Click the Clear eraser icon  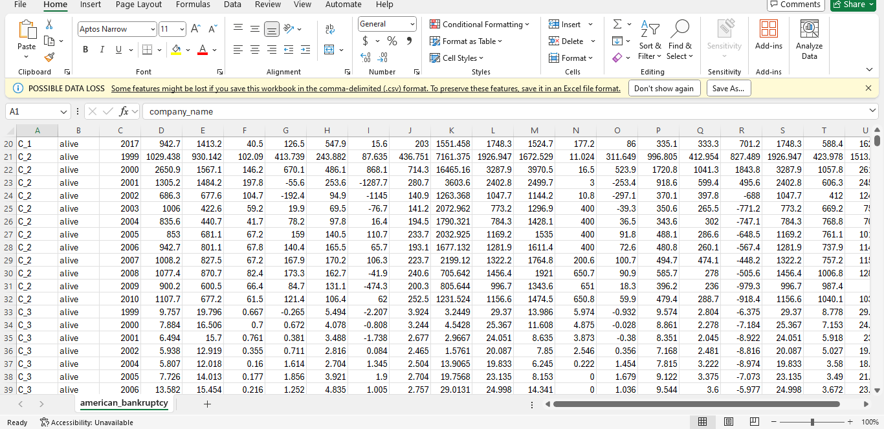pos(617,58)
